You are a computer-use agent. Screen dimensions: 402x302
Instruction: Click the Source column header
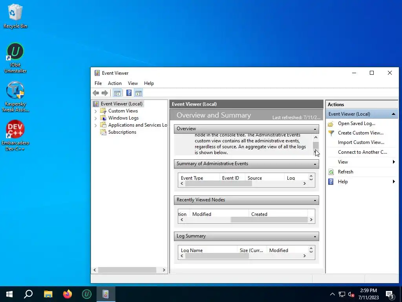(x=265, y=178)
